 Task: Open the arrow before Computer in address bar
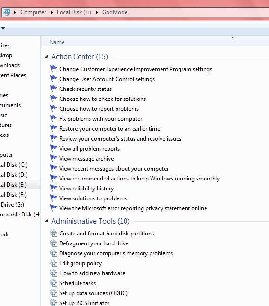pos(15,12)
